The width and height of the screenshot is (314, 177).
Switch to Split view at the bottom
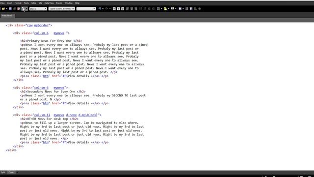pyautogui.click(x=3, y=173)
